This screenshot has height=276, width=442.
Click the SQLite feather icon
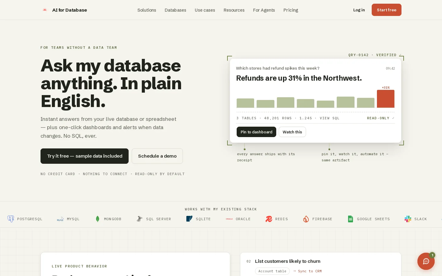(x=189, y=219)
